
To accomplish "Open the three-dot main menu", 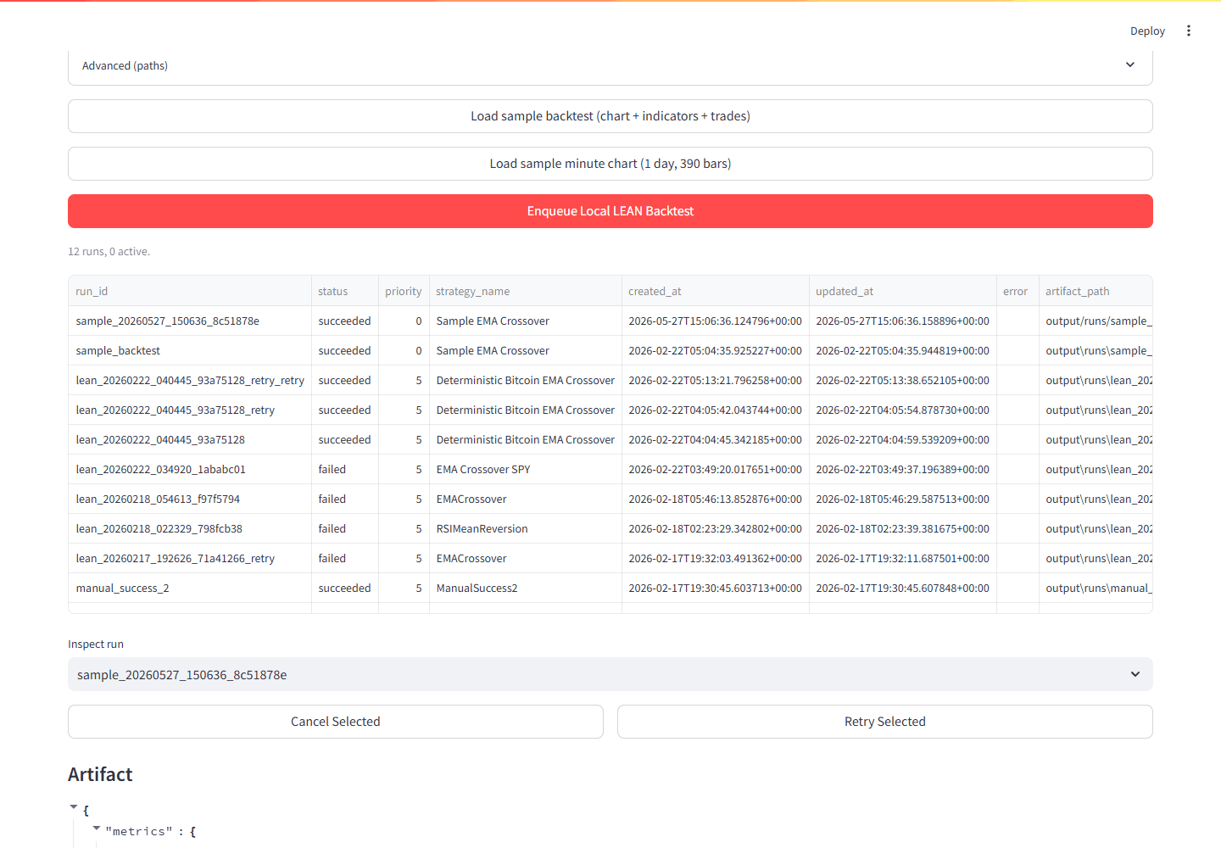I will (x=1189, y=31).
